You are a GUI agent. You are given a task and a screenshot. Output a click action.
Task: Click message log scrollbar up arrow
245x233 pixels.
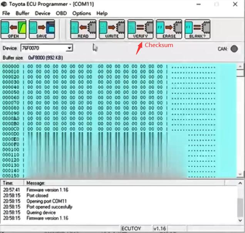click(240, 183)
